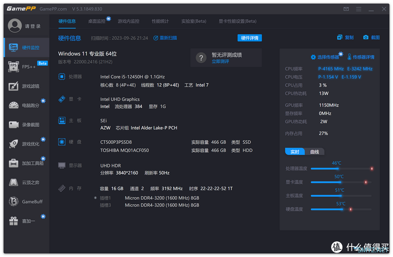393x257 pixels.
Task: Open the 电脑跑分 gauge icon
Action: click(x=13, y=105)
